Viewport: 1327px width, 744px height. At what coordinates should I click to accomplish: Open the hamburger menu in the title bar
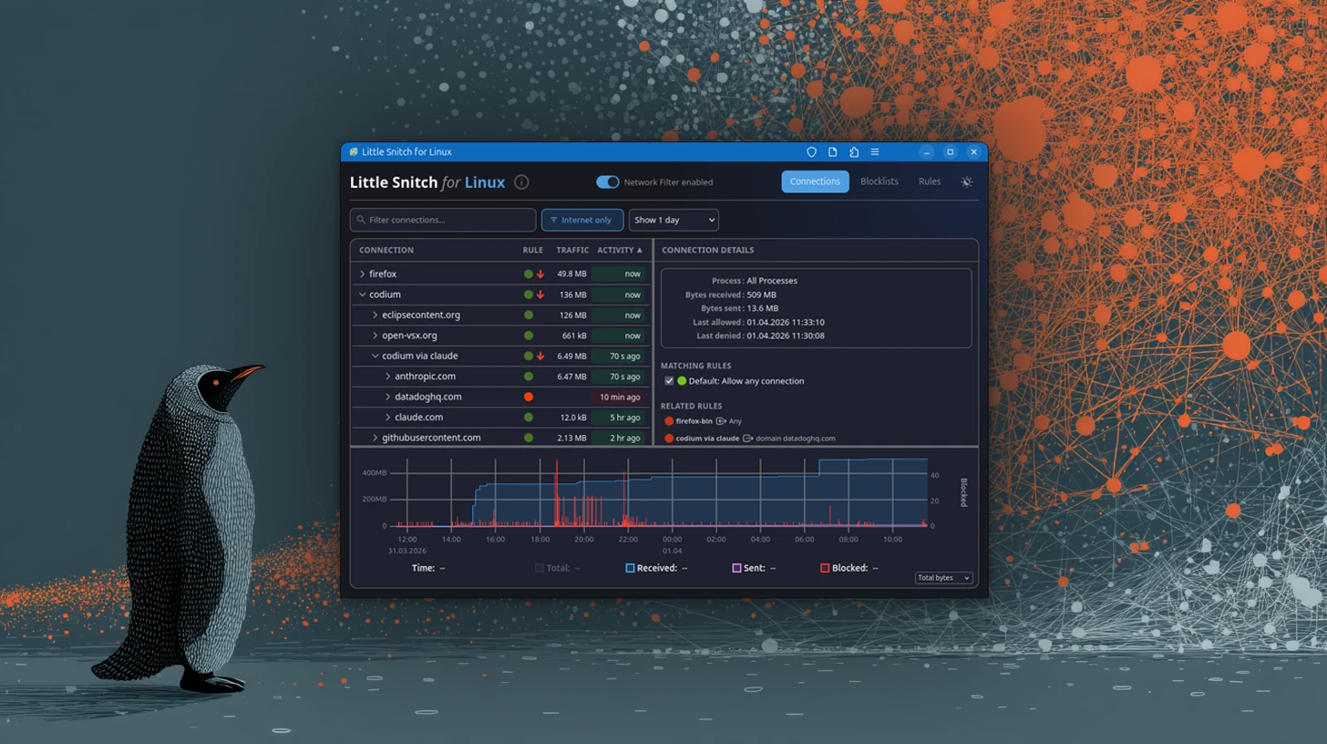(x=875, y=151)
